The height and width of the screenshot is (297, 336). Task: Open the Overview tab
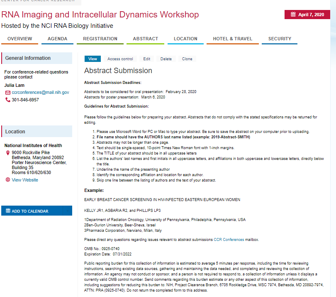pos(20,39)
